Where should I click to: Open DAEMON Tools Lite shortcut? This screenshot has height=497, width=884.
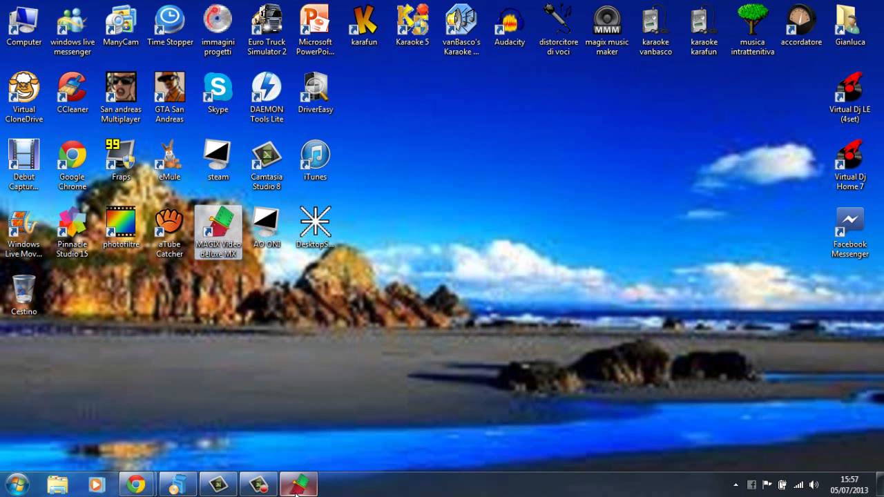coord(267,98)
